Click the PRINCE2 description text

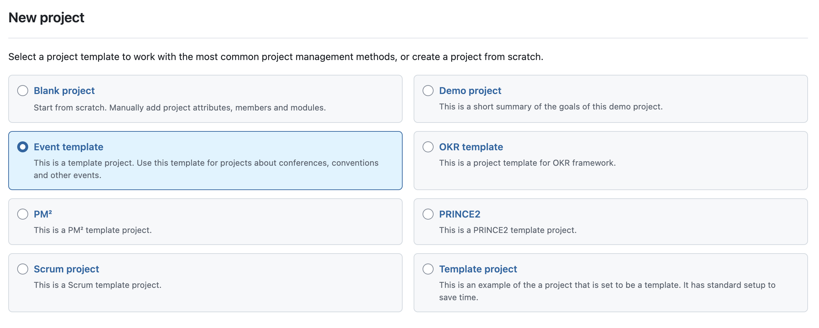(508, 230)
